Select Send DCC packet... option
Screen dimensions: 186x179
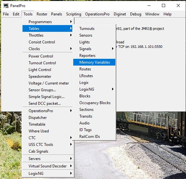[x=47, y=103]
